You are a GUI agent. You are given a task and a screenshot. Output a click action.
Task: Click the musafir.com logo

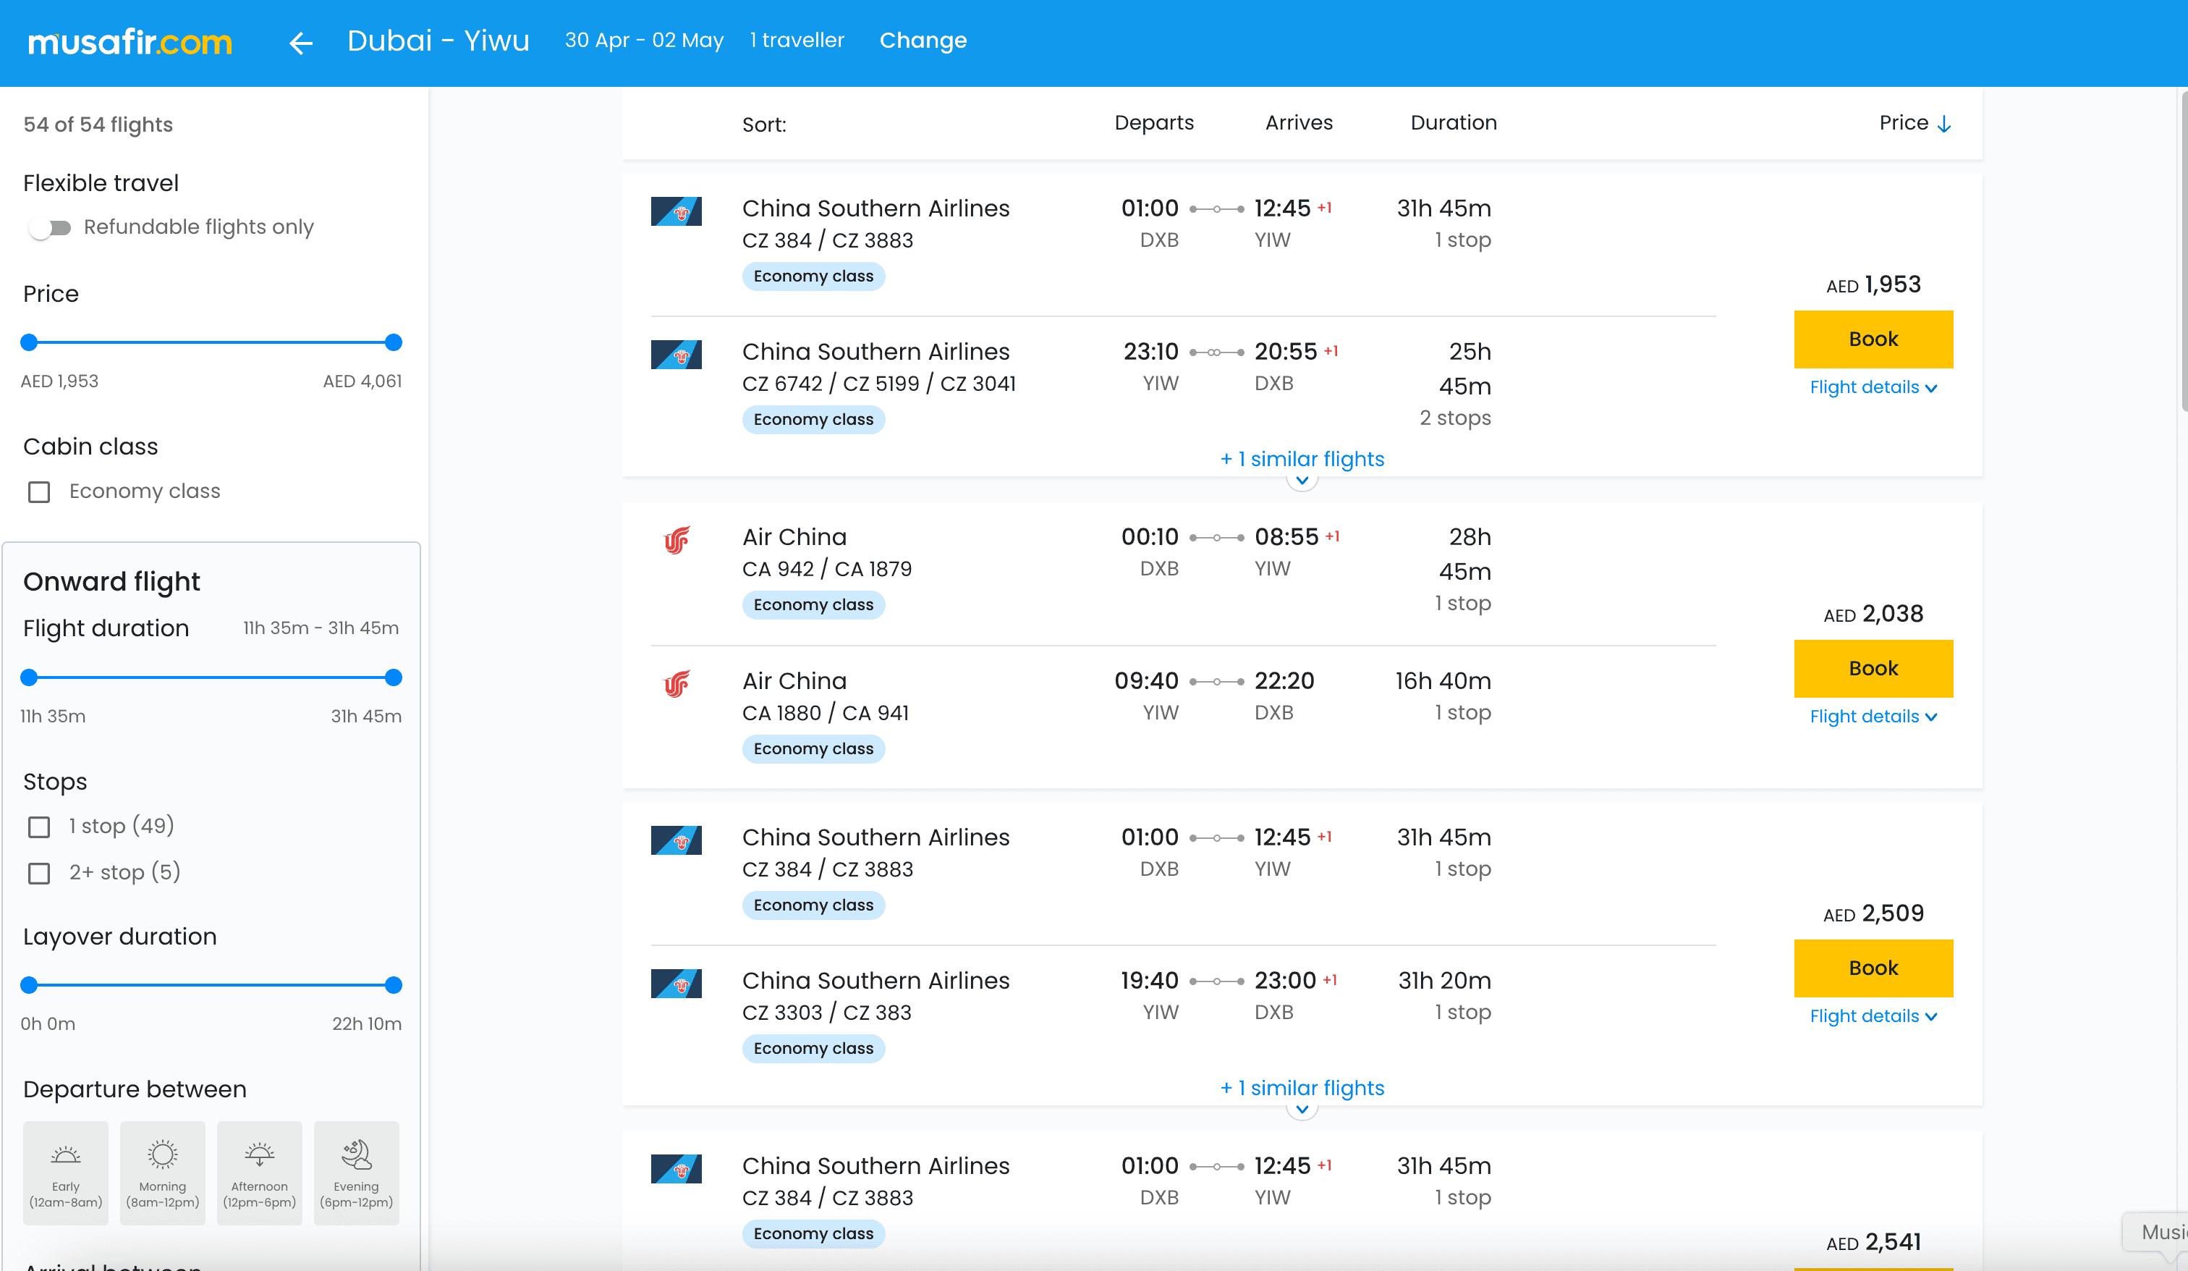(130, 42)
